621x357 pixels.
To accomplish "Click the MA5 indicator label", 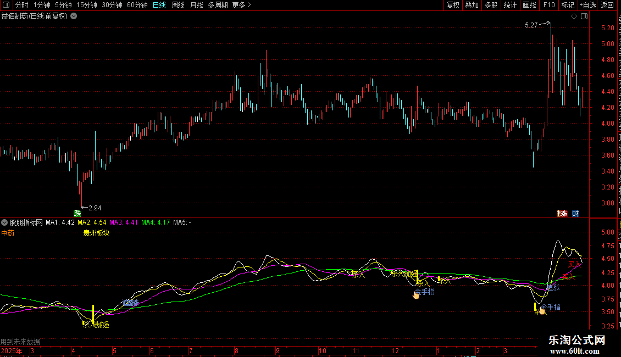I will coord(182,222).
